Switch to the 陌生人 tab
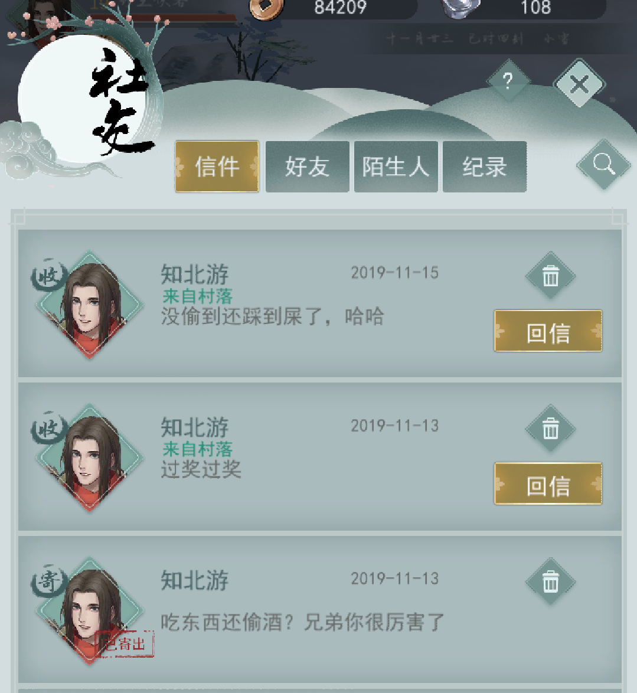Screen dimensions: 637x693 [x=396, y=166]
